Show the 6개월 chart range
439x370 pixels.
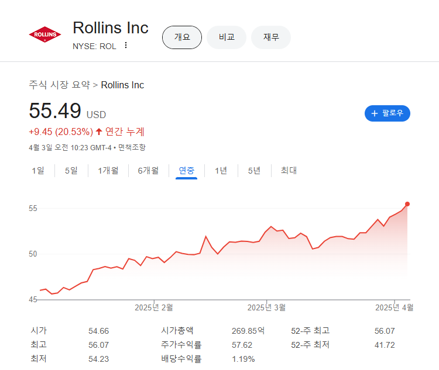(x=148, y=171)
